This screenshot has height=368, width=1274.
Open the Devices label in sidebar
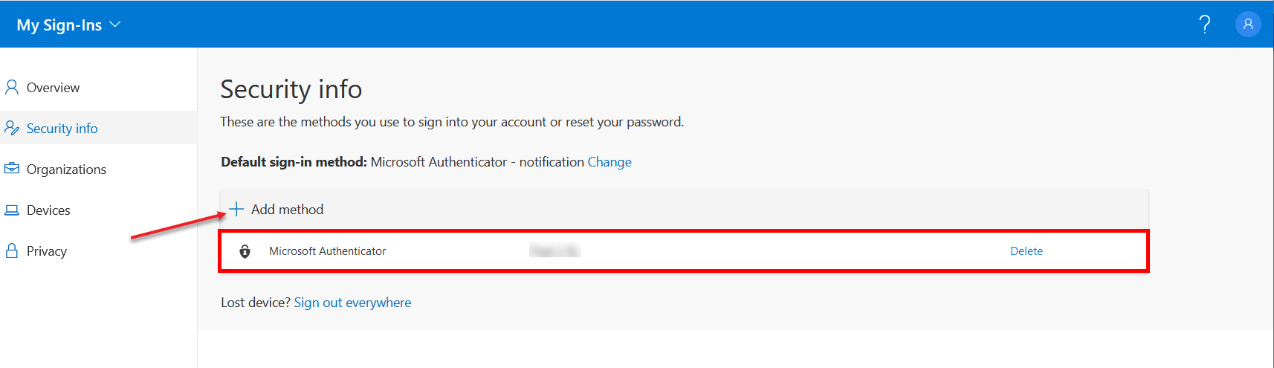point(48,210)
